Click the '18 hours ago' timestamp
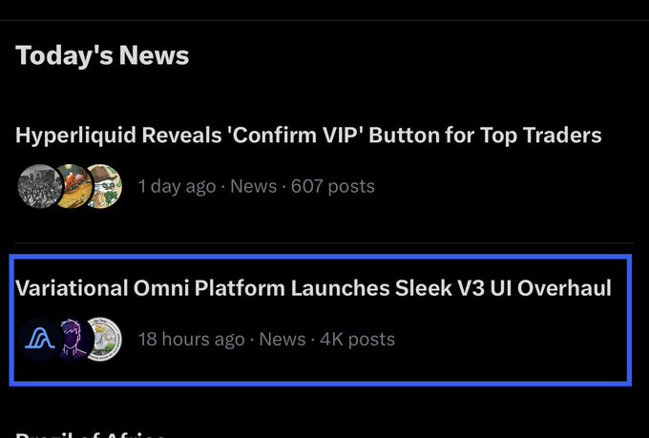This screenshot has height=438, width=649. [x=192, y=340]
